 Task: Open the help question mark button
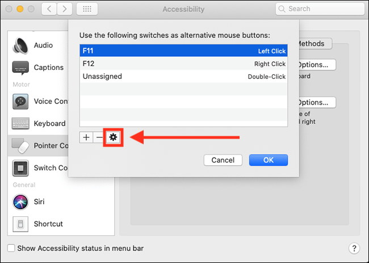354,248
